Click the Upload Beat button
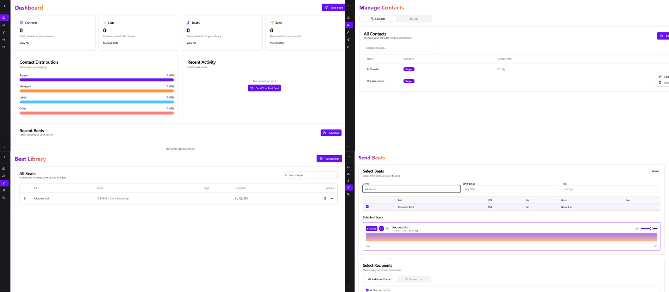 329,159
